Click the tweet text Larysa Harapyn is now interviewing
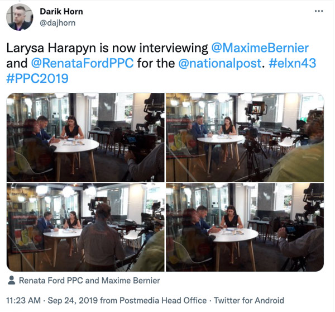Image resolution: width=335 pixels, height=312 pixels. 107,48
